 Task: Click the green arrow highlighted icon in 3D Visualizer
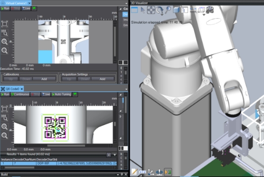pyautogui.click(x=168, y=172)
